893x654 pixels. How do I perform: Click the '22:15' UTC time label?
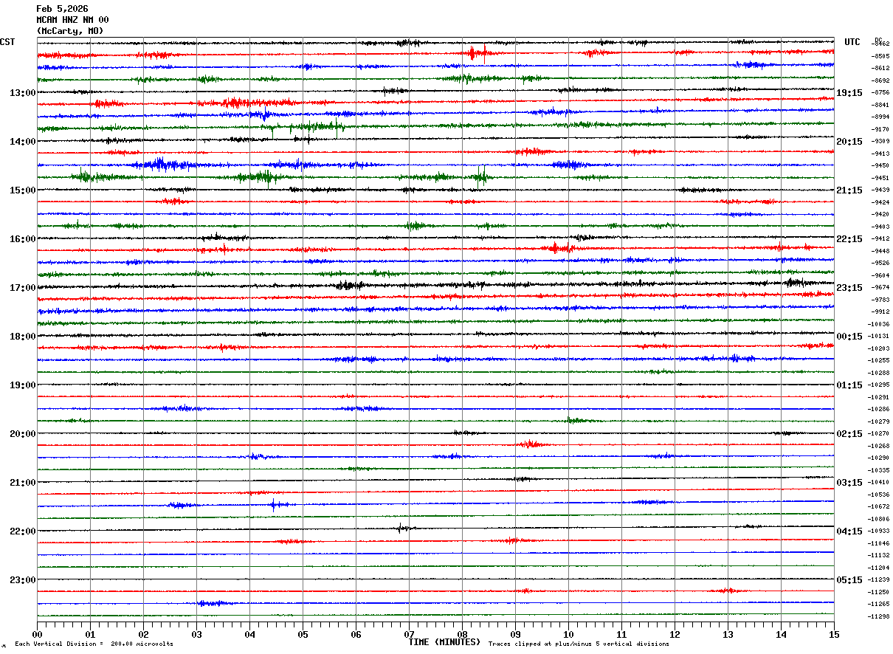point(849,239)
